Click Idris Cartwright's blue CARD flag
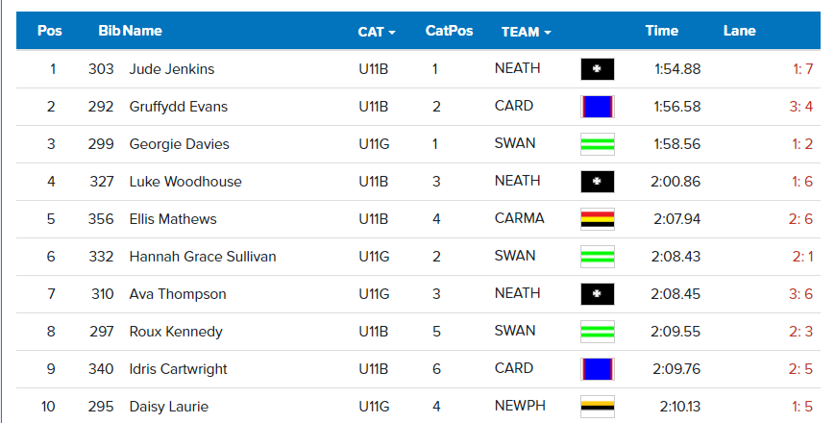This screenshot has height=423, width=835. [x=598, y=368]
